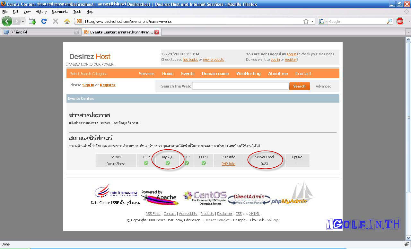Click the Sign in link
411x249 pixels.
pyautogui.click(x=88, y=85)
